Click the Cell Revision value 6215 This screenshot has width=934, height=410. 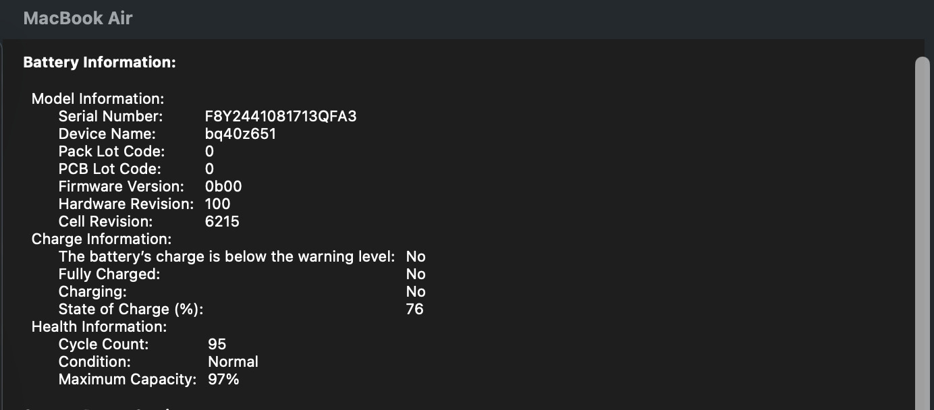click(222, 222)
